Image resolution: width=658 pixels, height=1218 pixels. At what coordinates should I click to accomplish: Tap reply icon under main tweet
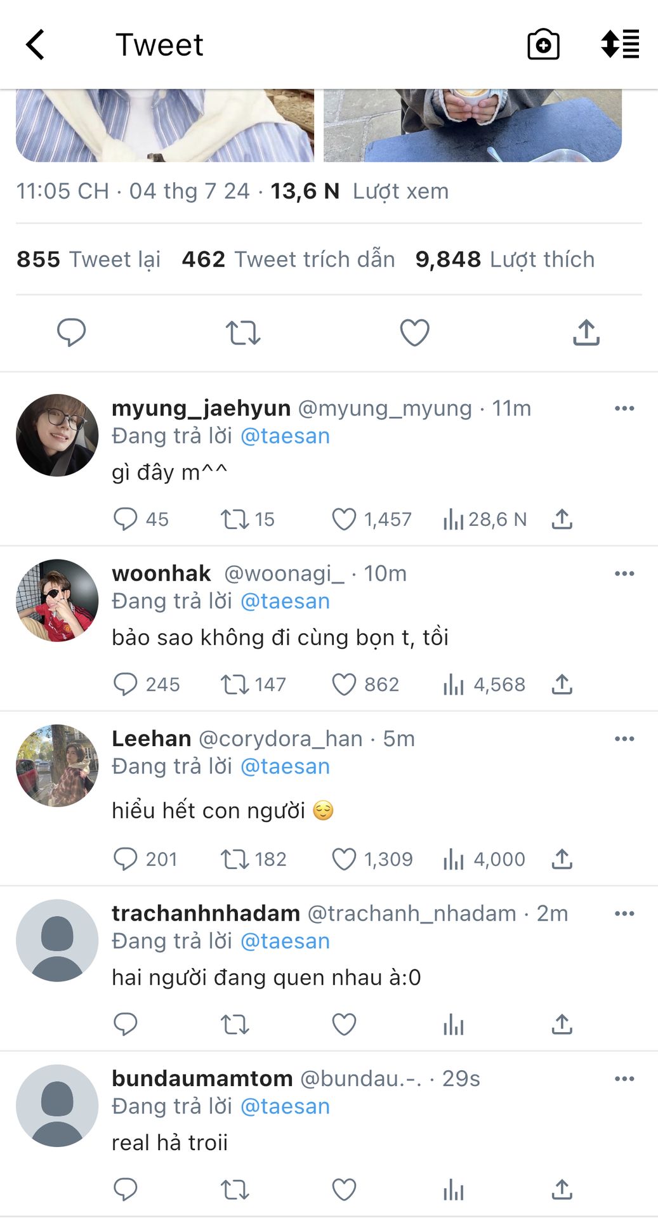tap(71, 332)
